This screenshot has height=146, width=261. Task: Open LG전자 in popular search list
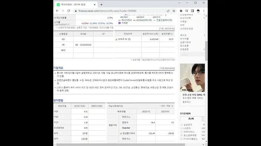187,128
